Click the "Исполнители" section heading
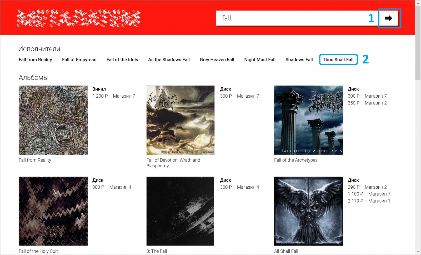This screenshot has height=255, width=421. pyautogui.click(x=39, y=49)
